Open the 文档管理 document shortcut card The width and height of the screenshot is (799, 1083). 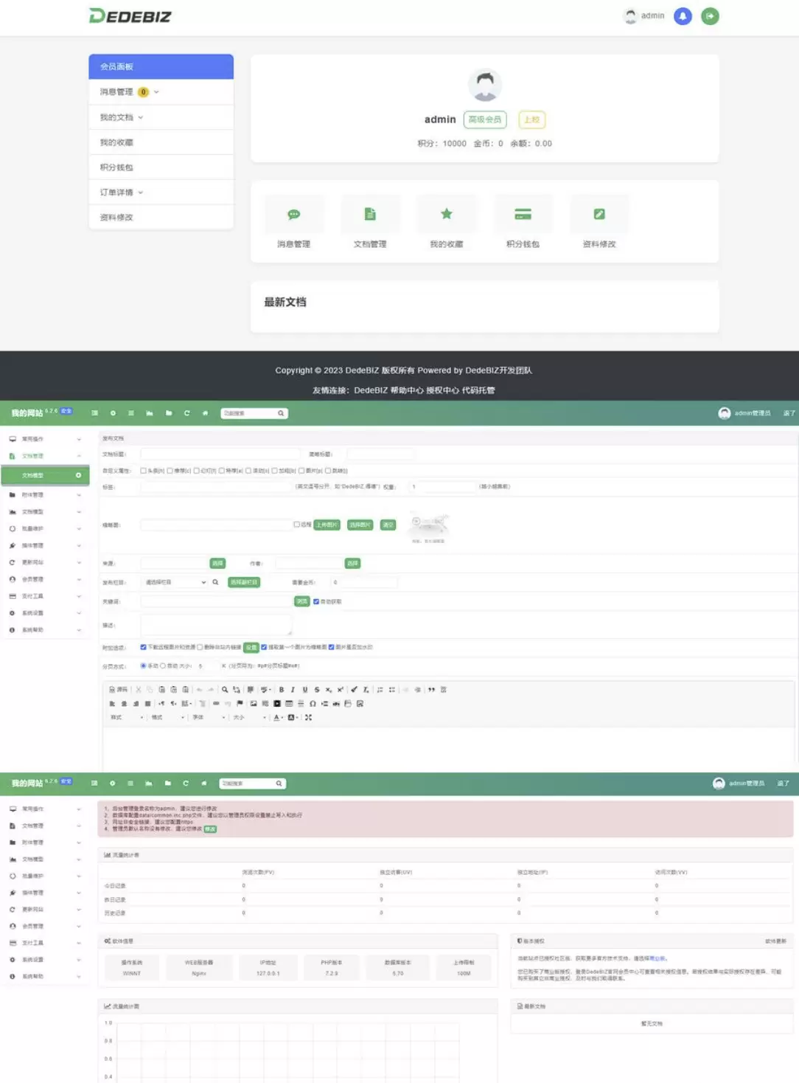click(370, 222)
